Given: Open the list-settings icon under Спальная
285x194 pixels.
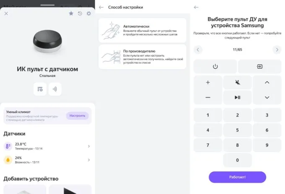Looking at the screenshot, I should (40, 89).
